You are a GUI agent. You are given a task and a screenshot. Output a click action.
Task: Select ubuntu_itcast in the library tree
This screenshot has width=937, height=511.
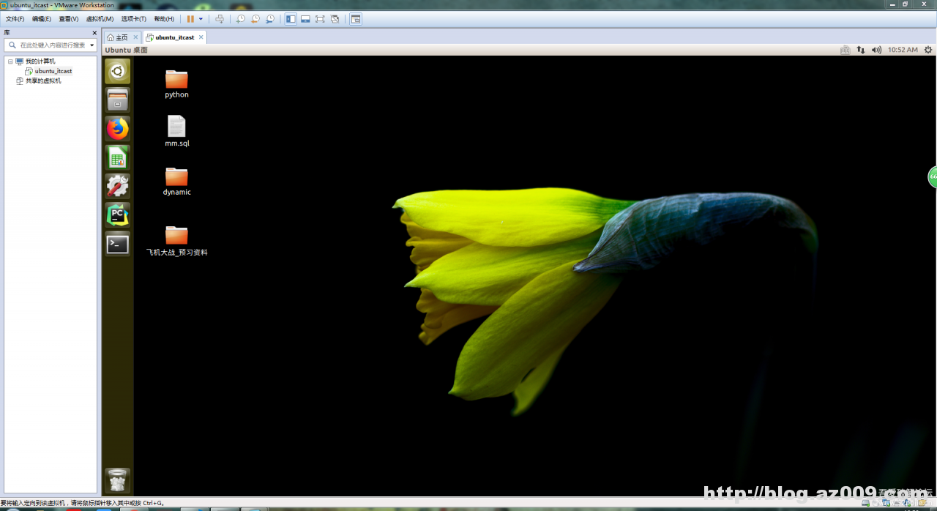[53, 71]
